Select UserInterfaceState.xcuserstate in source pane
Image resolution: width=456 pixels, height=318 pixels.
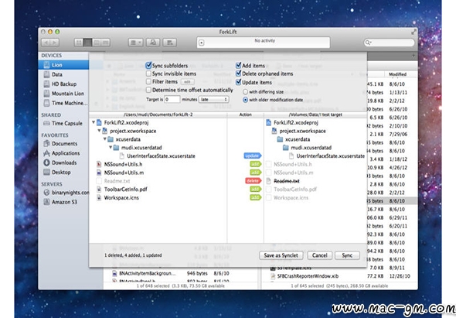(x=161, y=156)
